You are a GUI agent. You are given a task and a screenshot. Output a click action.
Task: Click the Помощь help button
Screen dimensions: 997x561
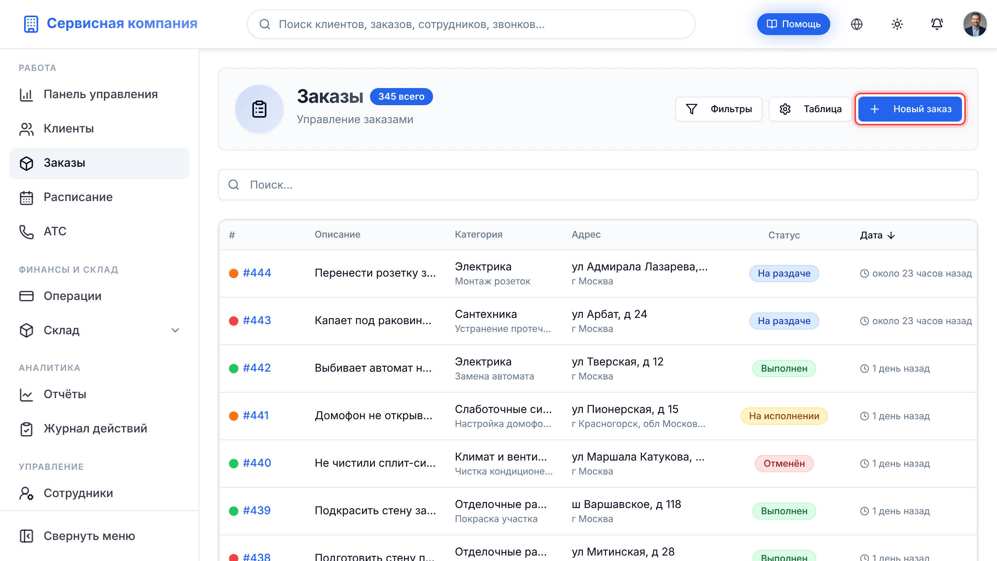click(x=794, y=24)
